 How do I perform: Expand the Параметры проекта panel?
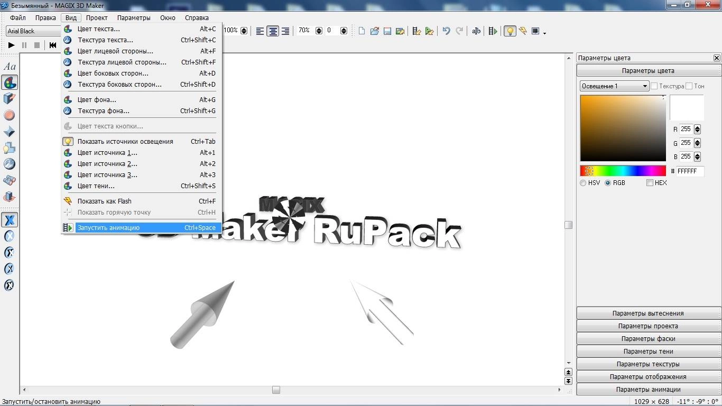pyautogui.click(x=648, y=326)
